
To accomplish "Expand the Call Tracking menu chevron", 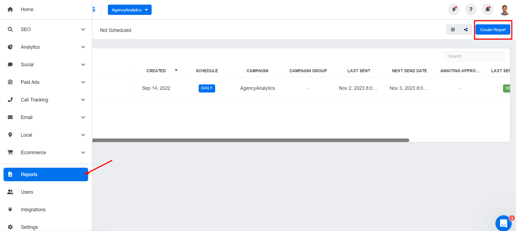I will (x=83, y=100).
